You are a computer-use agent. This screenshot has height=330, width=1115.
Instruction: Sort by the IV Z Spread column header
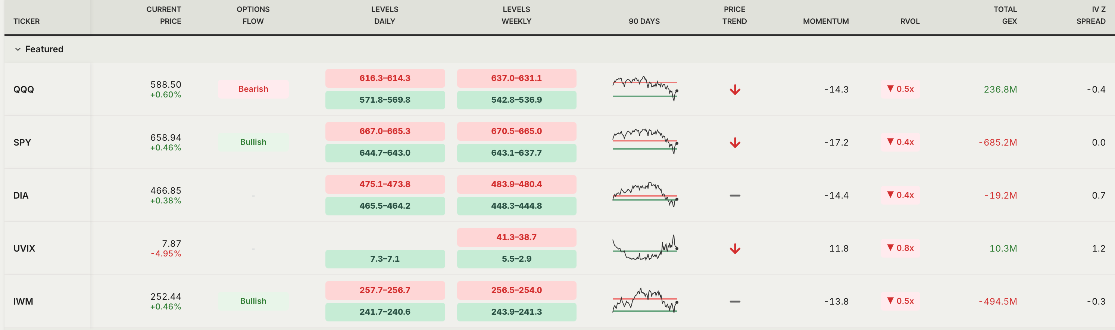pyautogui.click(x=1091, y=15)
